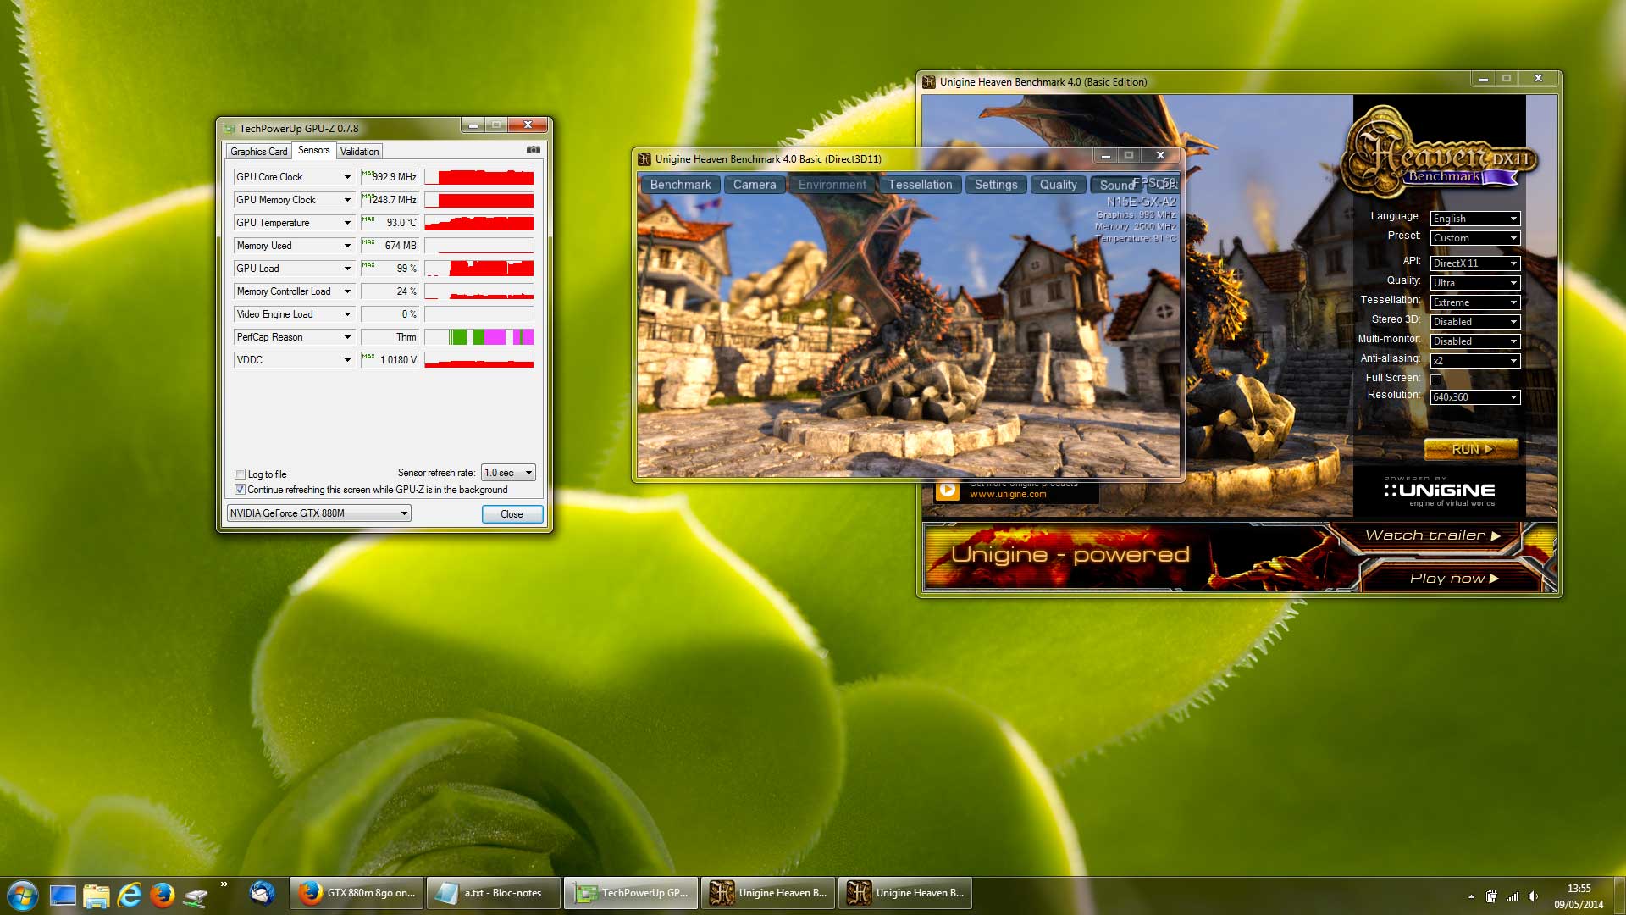This screenshot has width=1626, height=915.
Task: Open Sensor refresh rate dropdown
Action: pyautogui.click(x=508, y=473)
